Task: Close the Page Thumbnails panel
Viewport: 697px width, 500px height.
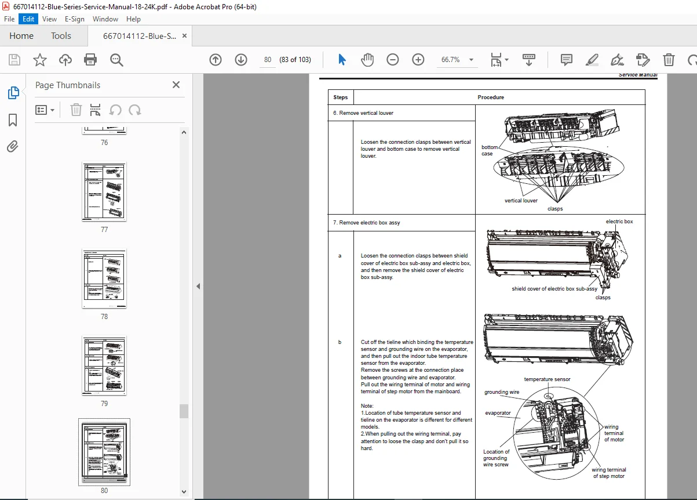Action: 176,85
